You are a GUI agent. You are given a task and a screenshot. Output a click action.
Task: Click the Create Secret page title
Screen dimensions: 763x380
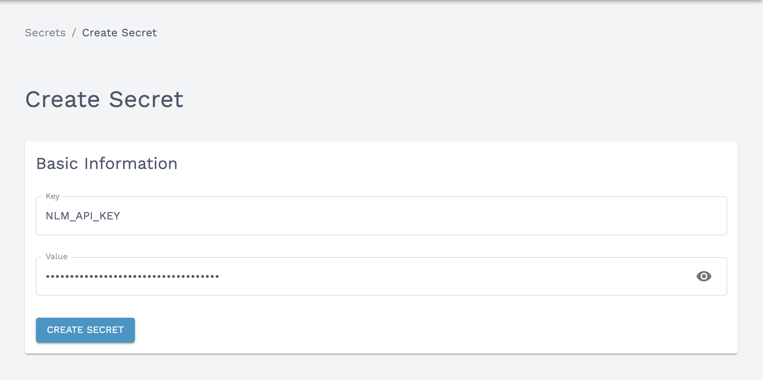(104, 99)
